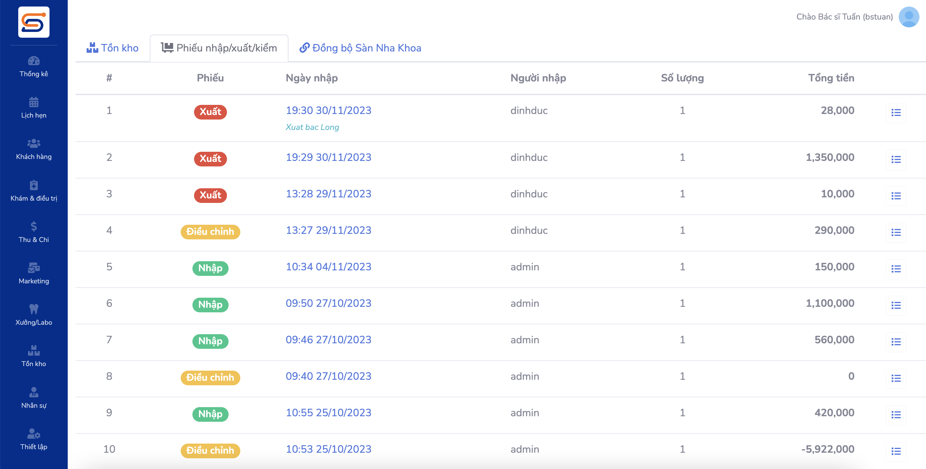This screenshot has height=469, width=926.
Task: Open detail list icon for 290,000 row
Action: coord(895,233)
